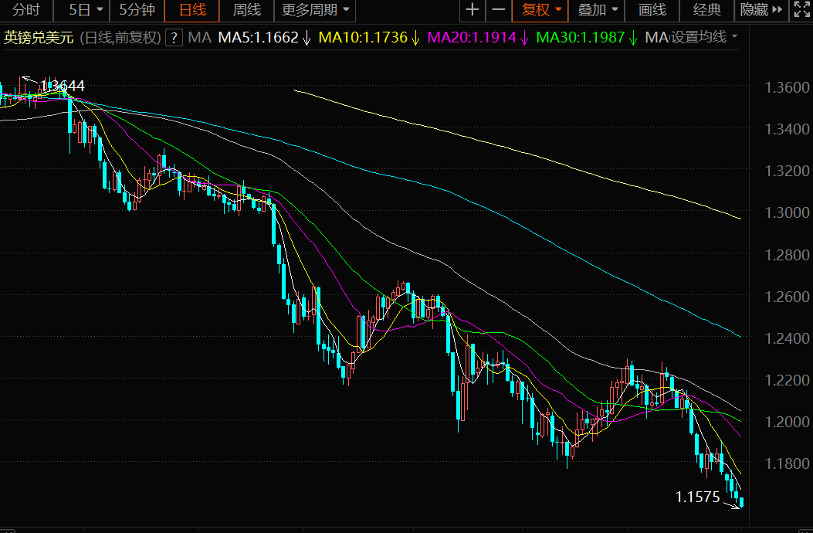Click the 1.3644 high price label
Image resolution: width=813 pixels, height=533 pixels.
tap(63, 86)
